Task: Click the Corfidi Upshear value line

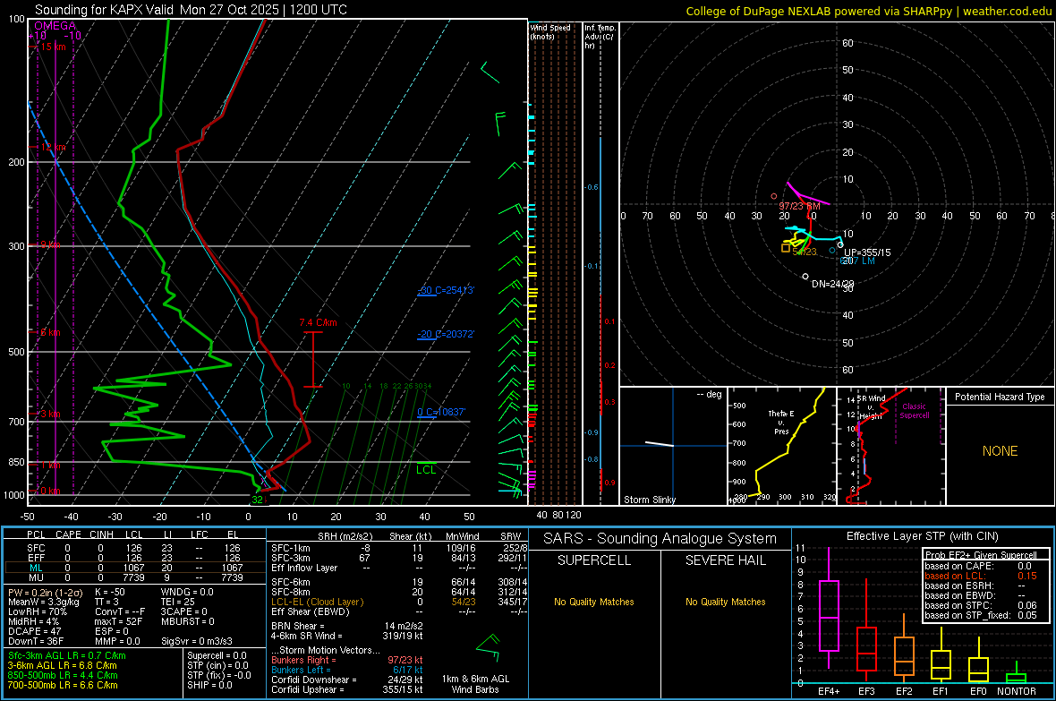Action: (347, 689)
